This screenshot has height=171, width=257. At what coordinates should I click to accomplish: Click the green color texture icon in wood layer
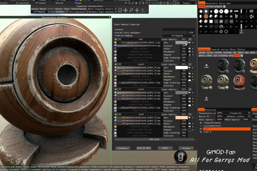pos(116,118)
